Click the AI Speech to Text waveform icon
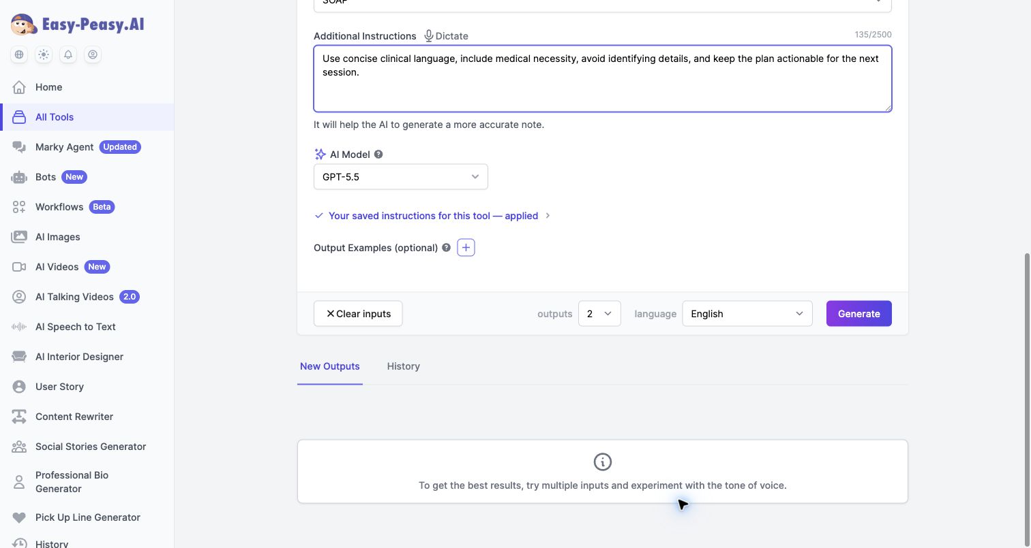The image size is (1031, 548). [x=19, y=327]
